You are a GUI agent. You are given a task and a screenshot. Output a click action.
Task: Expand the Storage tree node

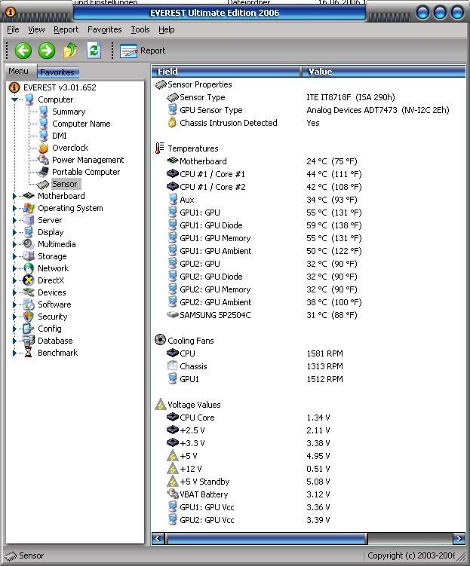coord(14,256)
